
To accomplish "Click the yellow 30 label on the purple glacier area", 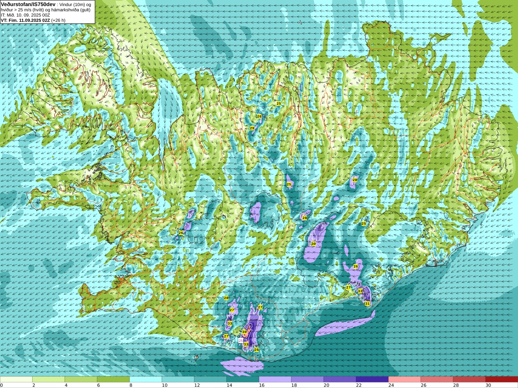I will click(313, 244).
